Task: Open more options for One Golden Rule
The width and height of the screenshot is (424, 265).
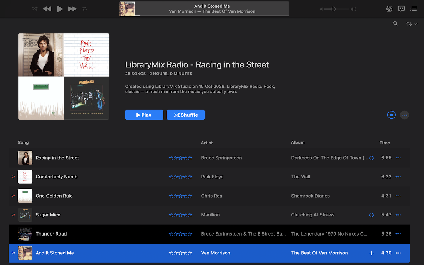Action: pyautogui.click(x=398, y=196)
